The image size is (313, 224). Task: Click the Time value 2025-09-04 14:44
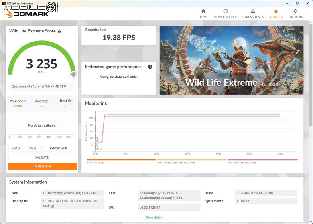coord(266,193)
